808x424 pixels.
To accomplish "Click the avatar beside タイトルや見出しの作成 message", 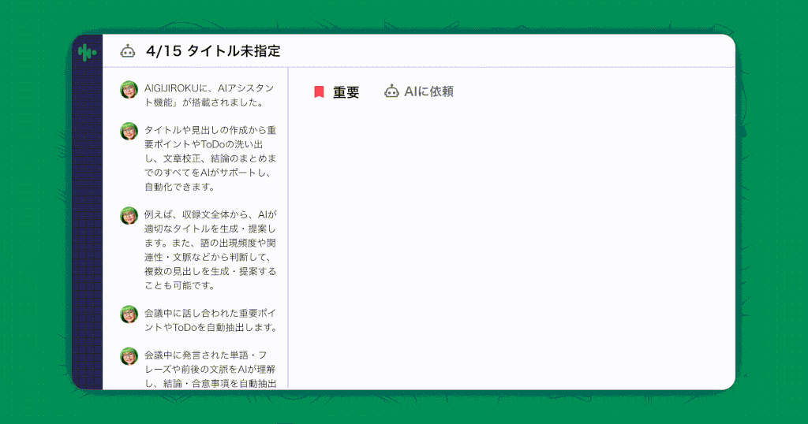I will click(x=129, y=131).
